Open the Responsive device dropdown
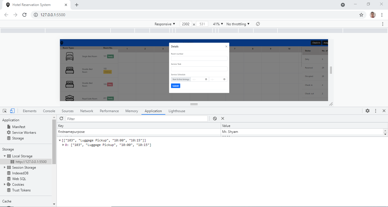The width and height of the screenshot is (388, 207). pos(164,24)
